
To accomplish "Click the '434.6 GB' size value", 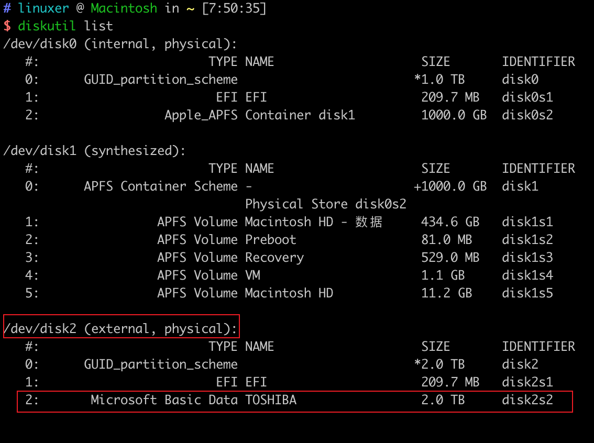I will tap(450, 222).
